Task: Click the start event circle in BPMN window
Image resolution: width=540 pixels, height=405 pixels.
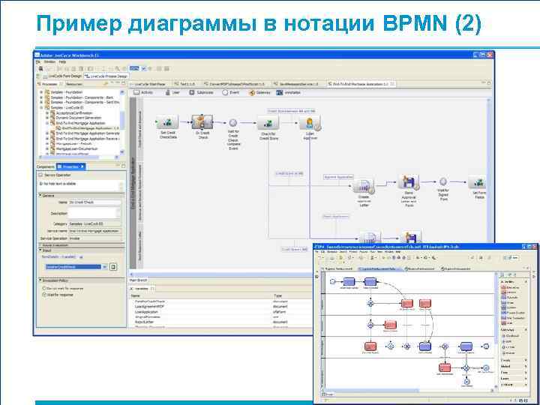Action: pos(333,281)
